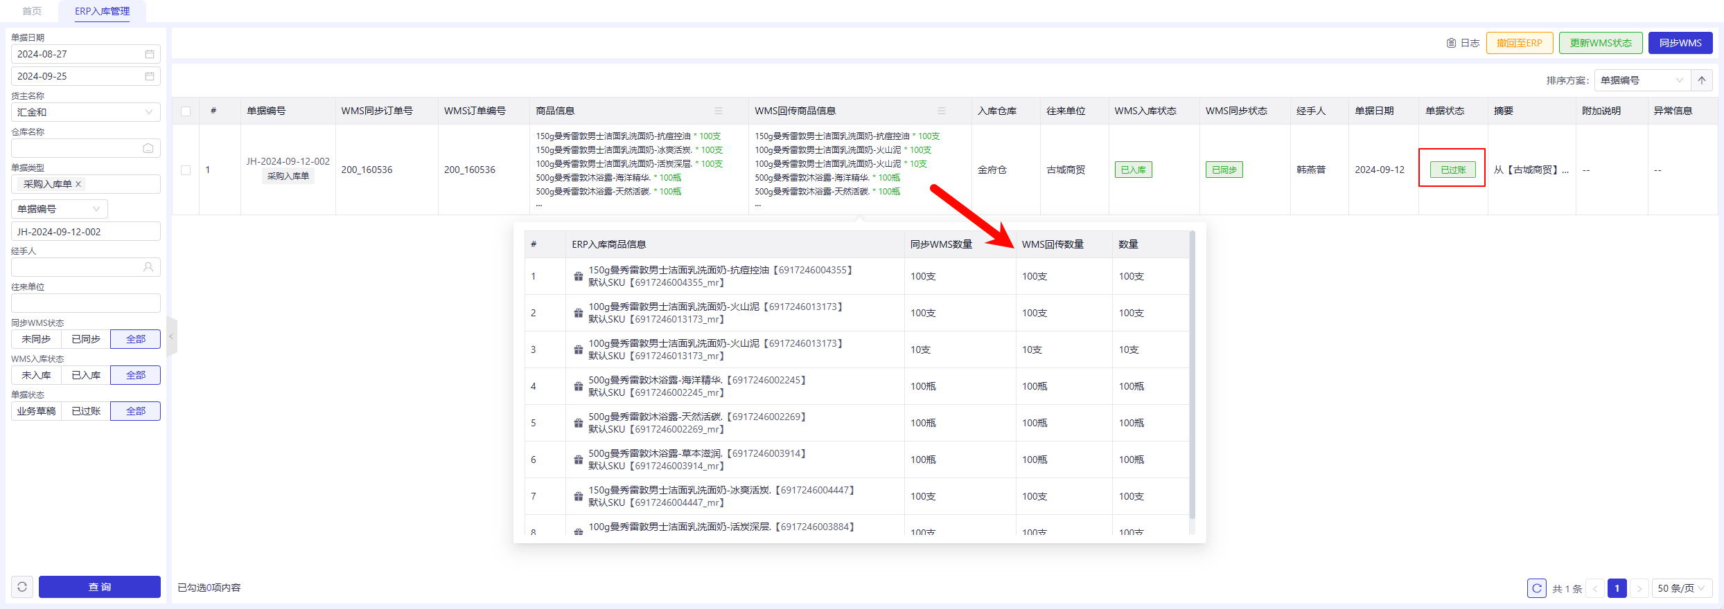Click the pagination refresh icon
The height and width of the screenshot is (609, 1724).
(1537, 588)
